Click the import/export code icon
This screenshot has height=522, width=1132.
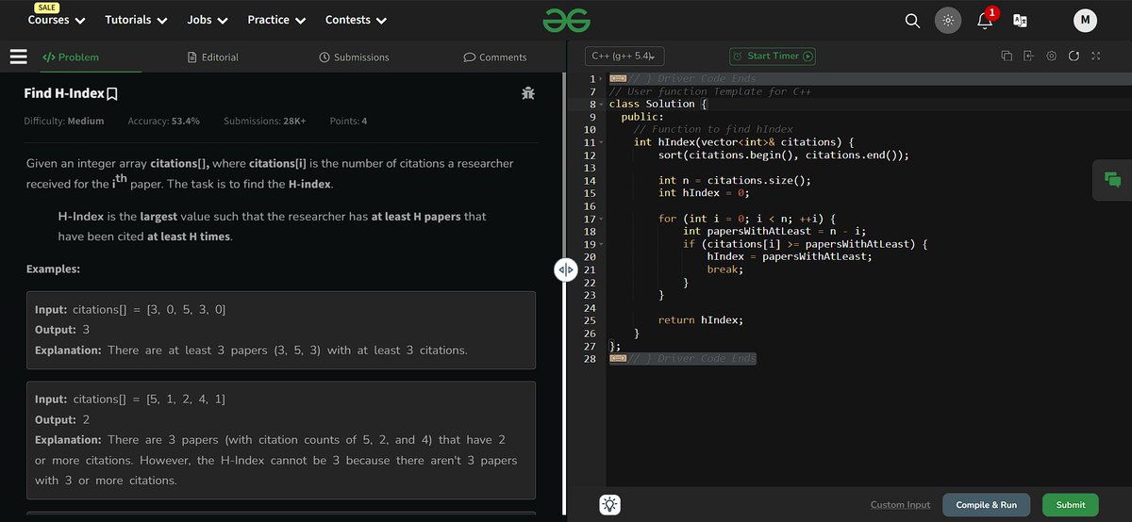click(x=1029, y=57)
